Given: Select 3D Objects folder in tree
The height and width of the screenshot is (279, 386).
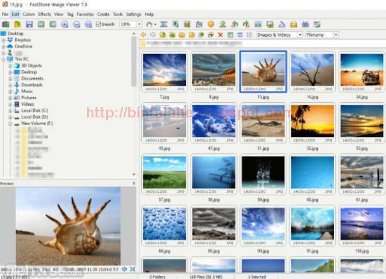Looking at the screenshot, I should click(x=31, y=66).
